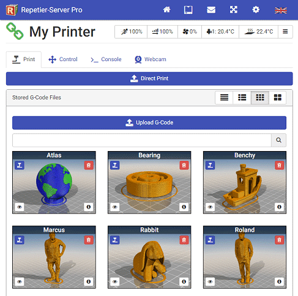Open fan speed 0% control

point(190,32)
